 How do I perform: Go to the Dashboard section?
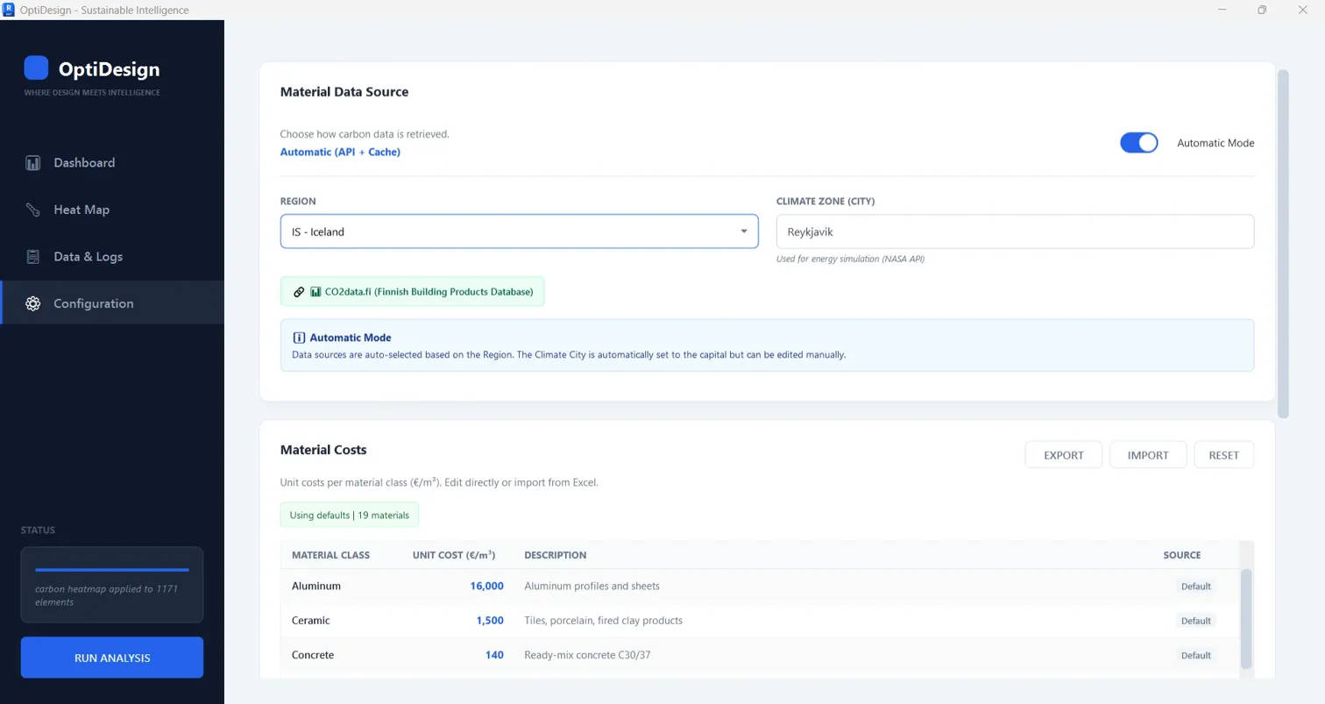(84, 163)
